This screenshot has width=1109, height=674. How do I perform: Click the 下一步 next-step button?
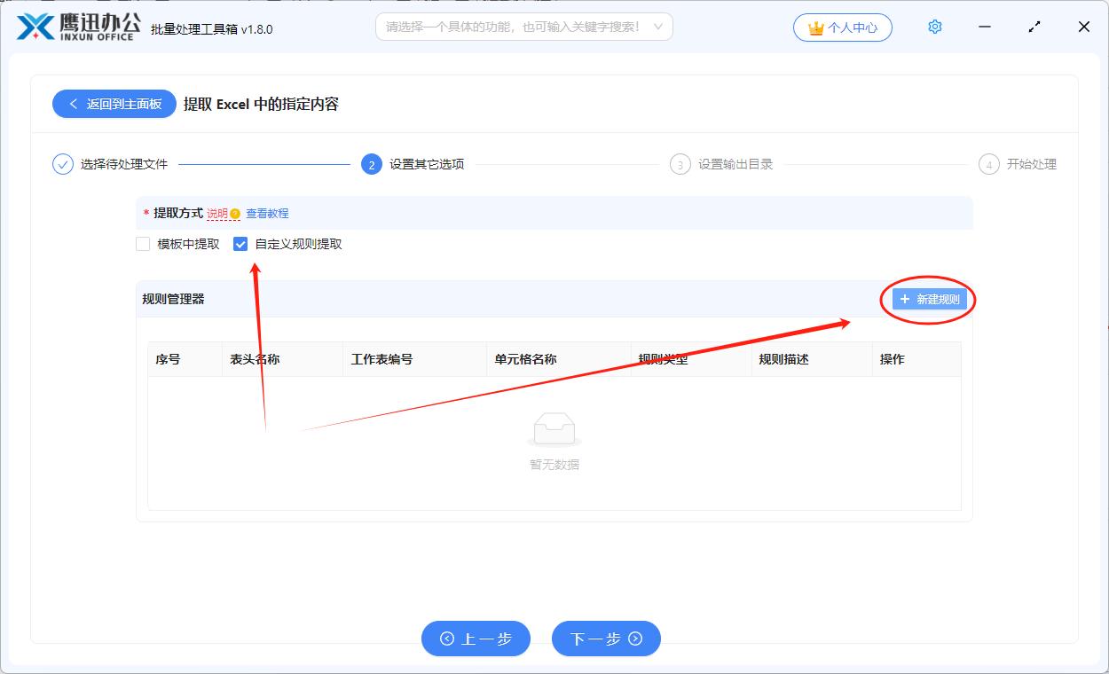click(x=606, y=639)
